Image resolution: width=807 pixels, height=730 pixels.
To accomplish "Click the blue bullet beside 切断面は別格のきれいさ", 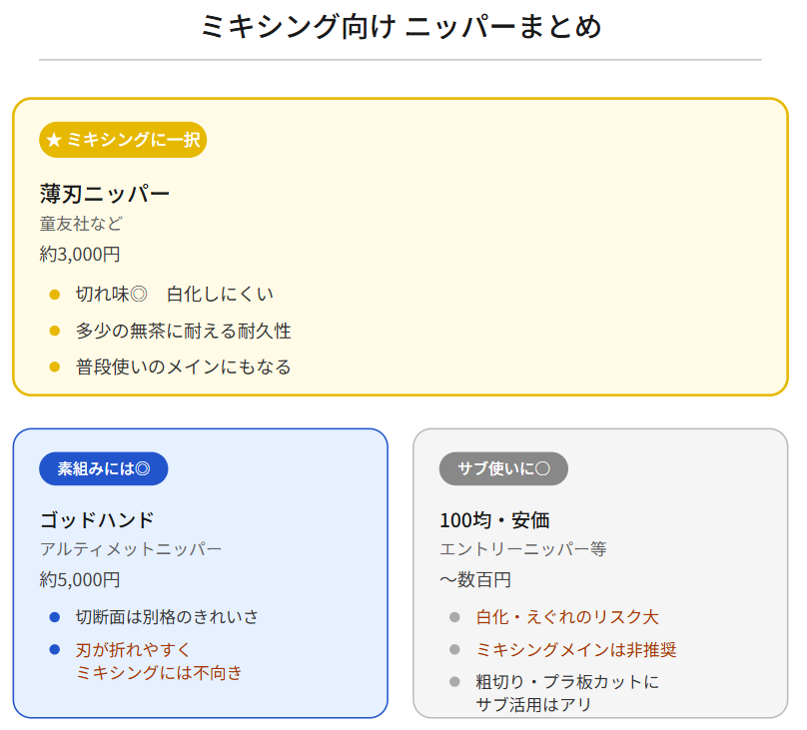I will [56, 617].
